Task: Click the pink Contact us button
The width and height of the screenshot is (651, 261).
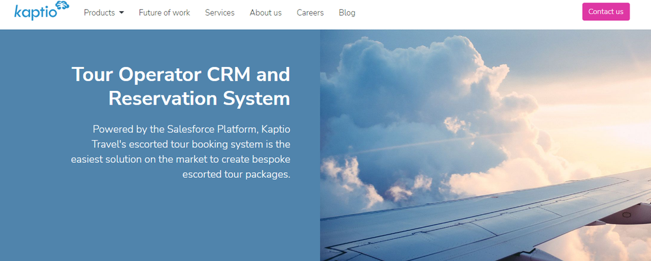Action: [605, 12]
